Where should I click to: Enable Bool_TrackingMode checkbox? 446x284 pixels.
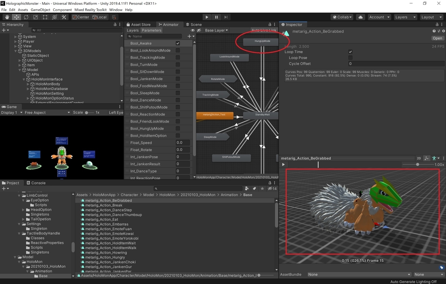[x=178, y=57]
